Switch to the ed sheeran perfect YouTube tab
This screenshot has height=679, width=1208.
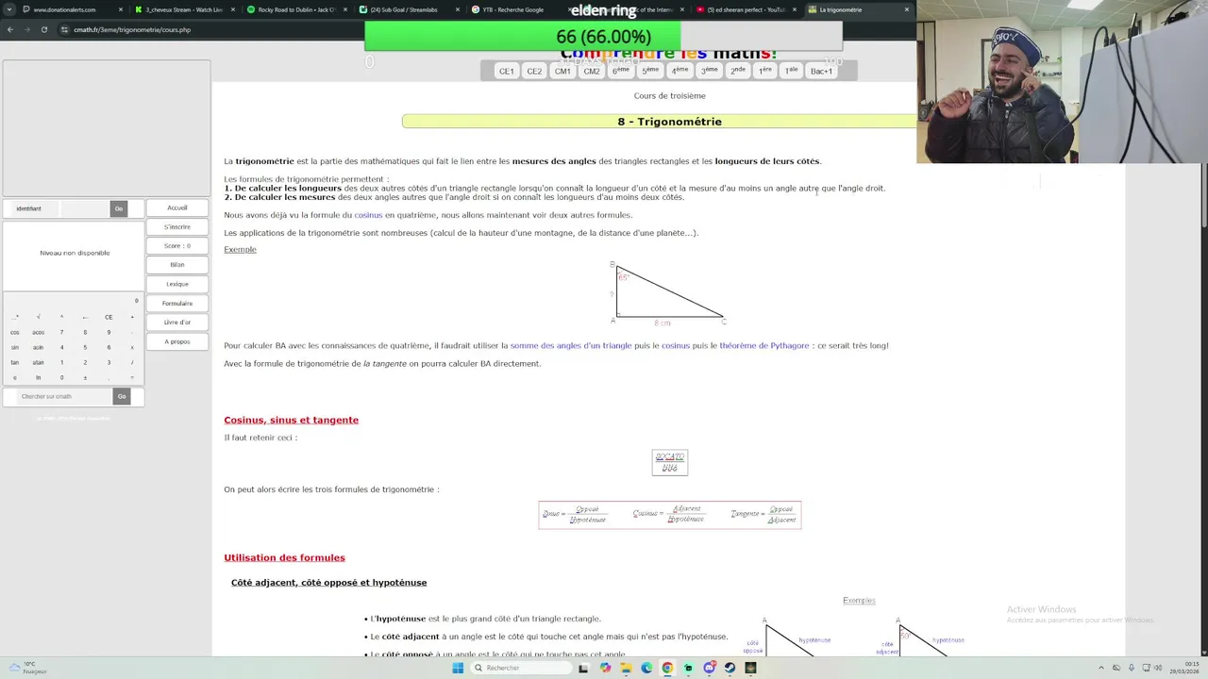point(746,9)
